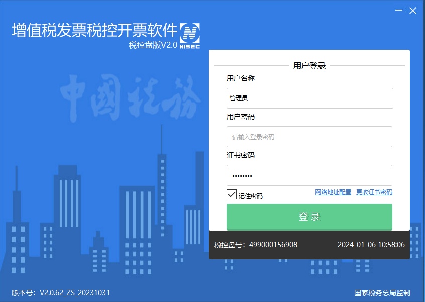Click the 证书密码 certificate password field
Image resolution: width=425 pixels, height=302 pixels.
click(309, 175)
